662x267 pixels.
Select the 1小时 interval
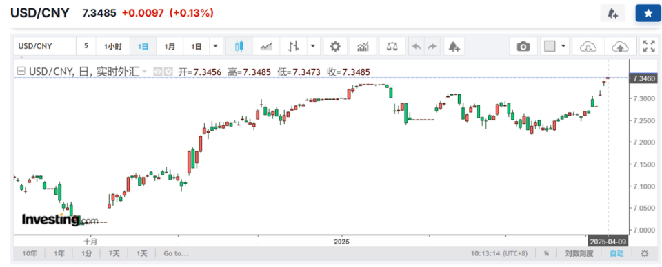(113, 46)
